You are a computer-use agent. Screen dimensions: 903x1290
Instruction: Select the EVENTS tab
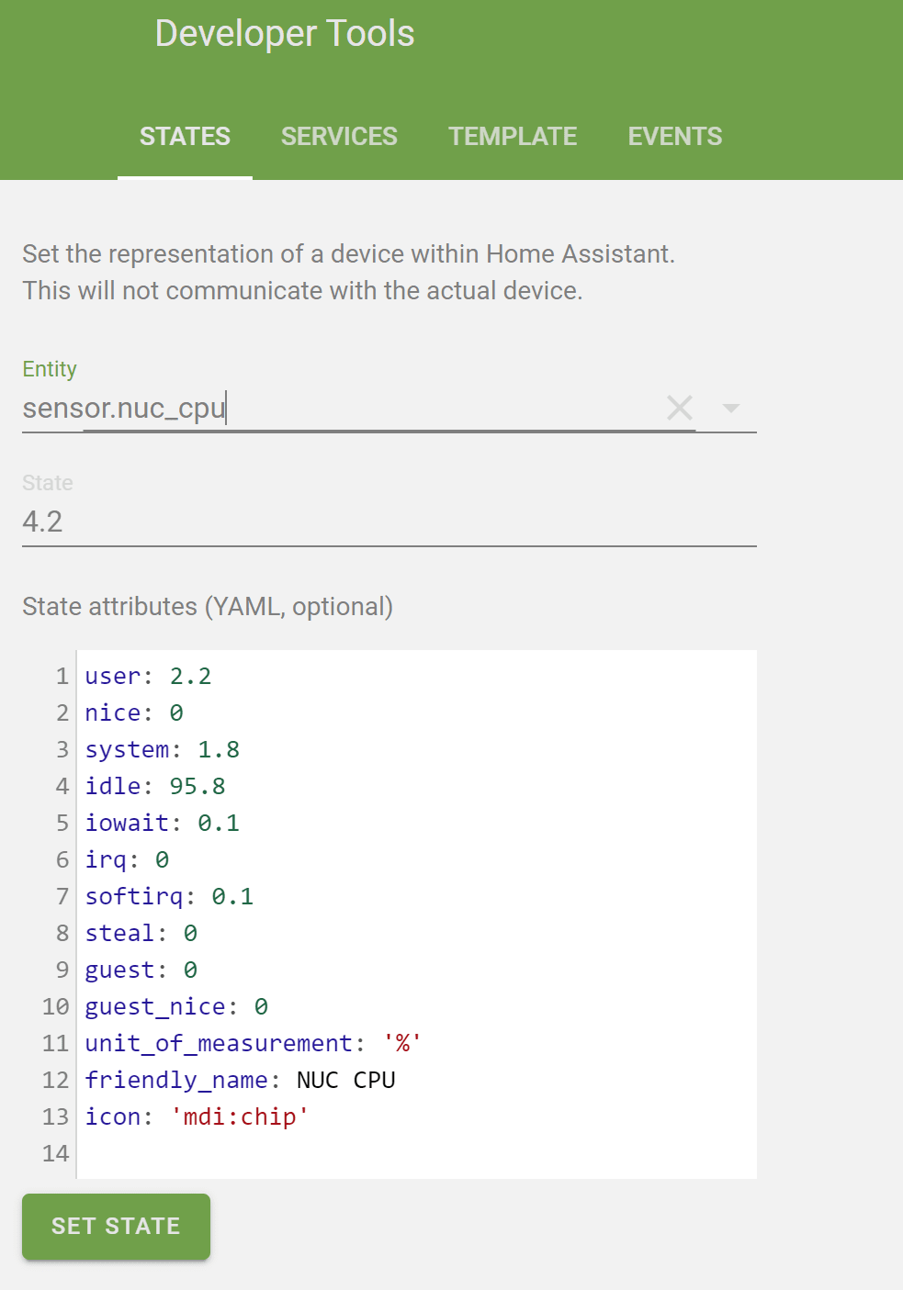tap(674, 136)
